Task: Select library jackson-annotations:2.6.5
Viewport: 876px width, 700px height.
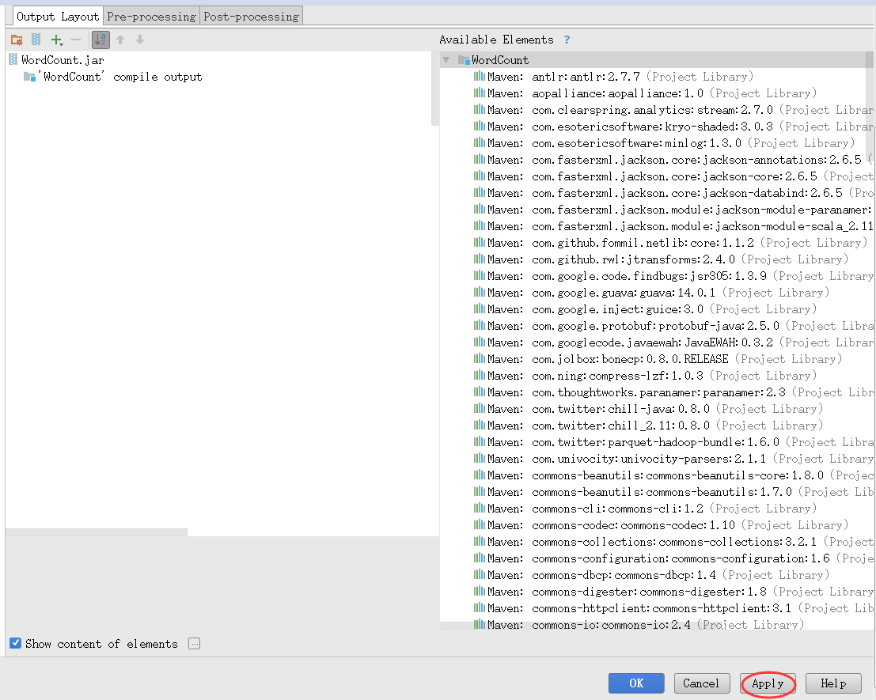Action: (x=673, y=160)
